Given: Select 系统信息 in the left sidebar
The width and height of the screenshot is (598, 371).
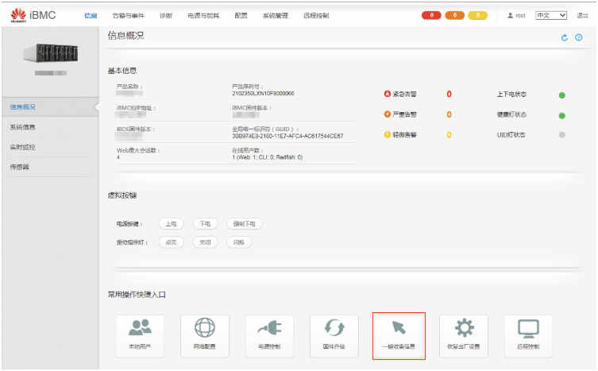Looking at the screenshot, I should coord(23,127).
